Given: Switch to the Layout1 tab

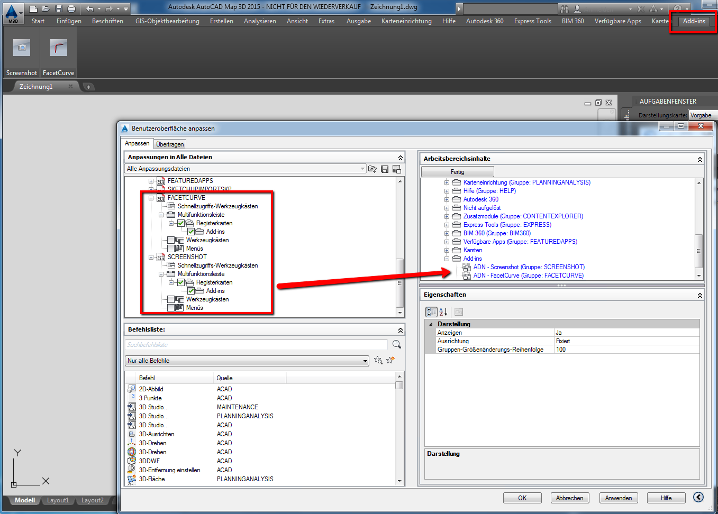Looking at the screenshot, I should tap(58, 500).
